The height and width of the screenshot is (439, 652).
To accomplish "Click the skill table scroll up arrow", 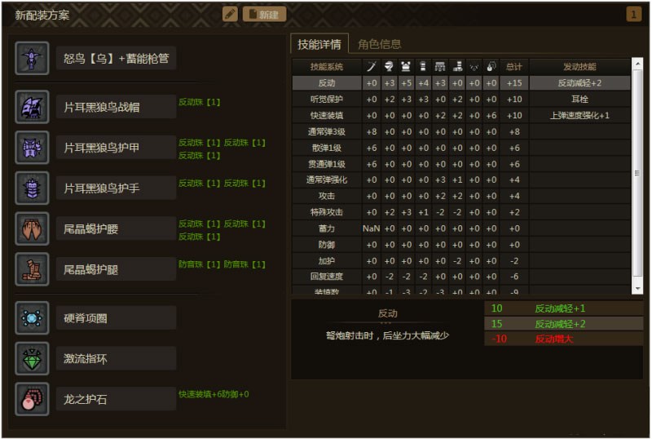I will pos(637,64).
